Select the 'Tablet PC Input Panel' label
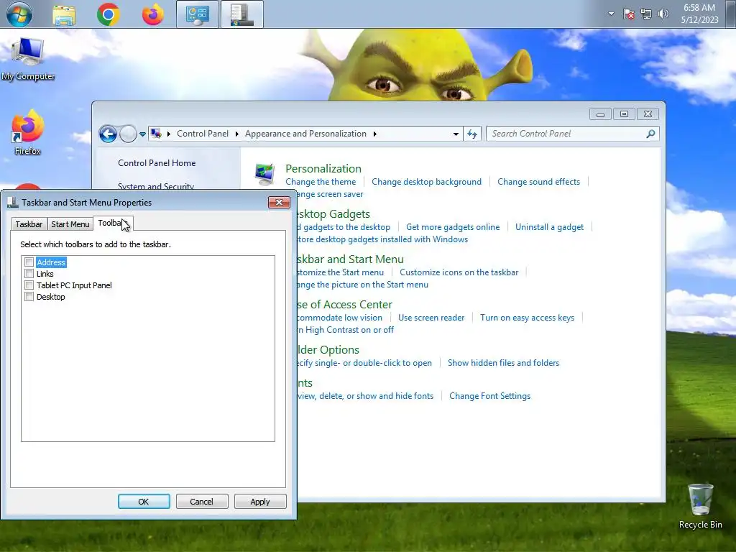Viewport: 736px width, 552px height. [x=74, y=285]
